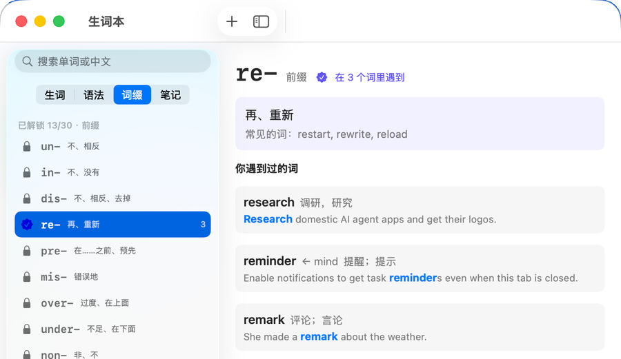This screenshot has height=359, width=621.
Task: Click the large re- title heading
Action: point(256,74)
